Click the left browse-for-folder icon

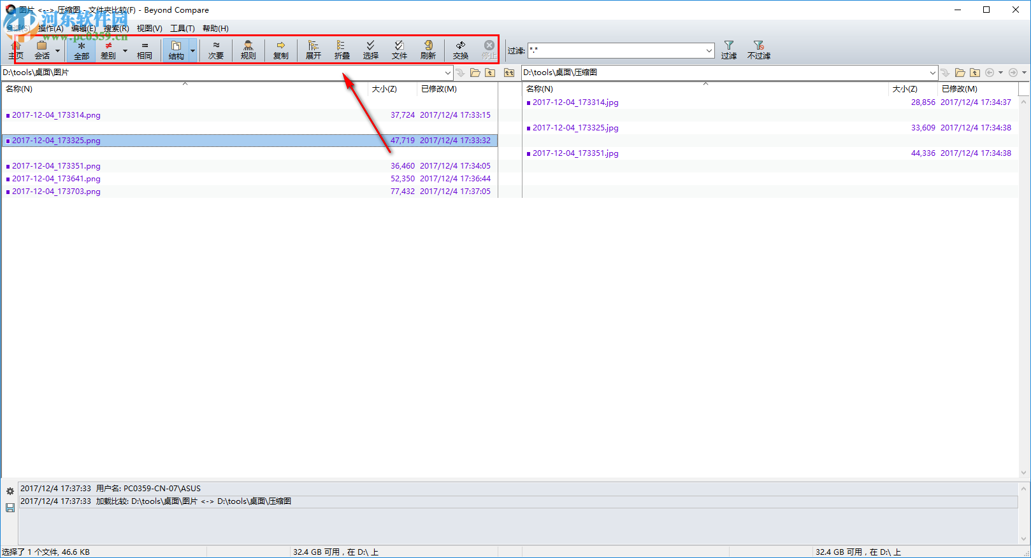point(475,73)
